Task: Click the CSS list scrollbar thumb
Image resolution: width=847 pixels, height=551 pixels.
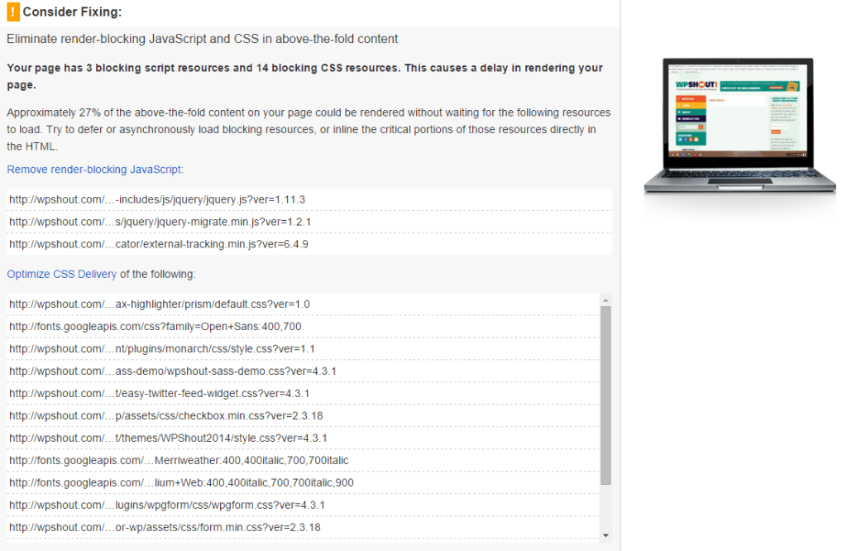Action: pos(605,394)
